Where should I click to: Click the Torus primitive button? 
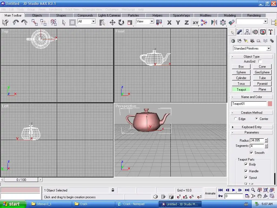[241, 84]
